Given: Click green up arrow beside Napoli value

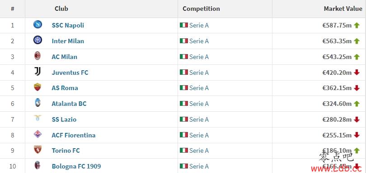Looking at the screenshot, I should (x=357, y=25).
